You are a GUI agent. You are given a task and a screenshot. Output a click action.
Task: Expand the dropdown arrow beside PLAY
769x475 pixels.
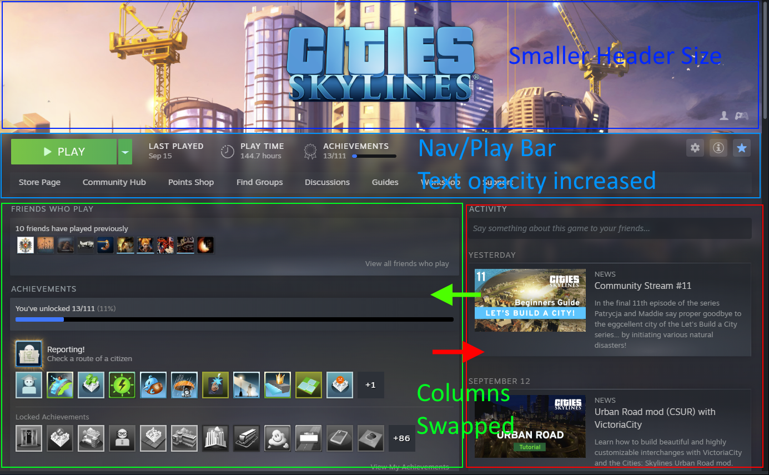click(125, 152)
